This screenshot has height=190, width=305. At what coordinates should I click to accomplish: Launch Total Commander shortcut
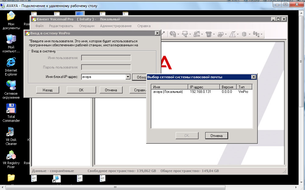point(11,113)
